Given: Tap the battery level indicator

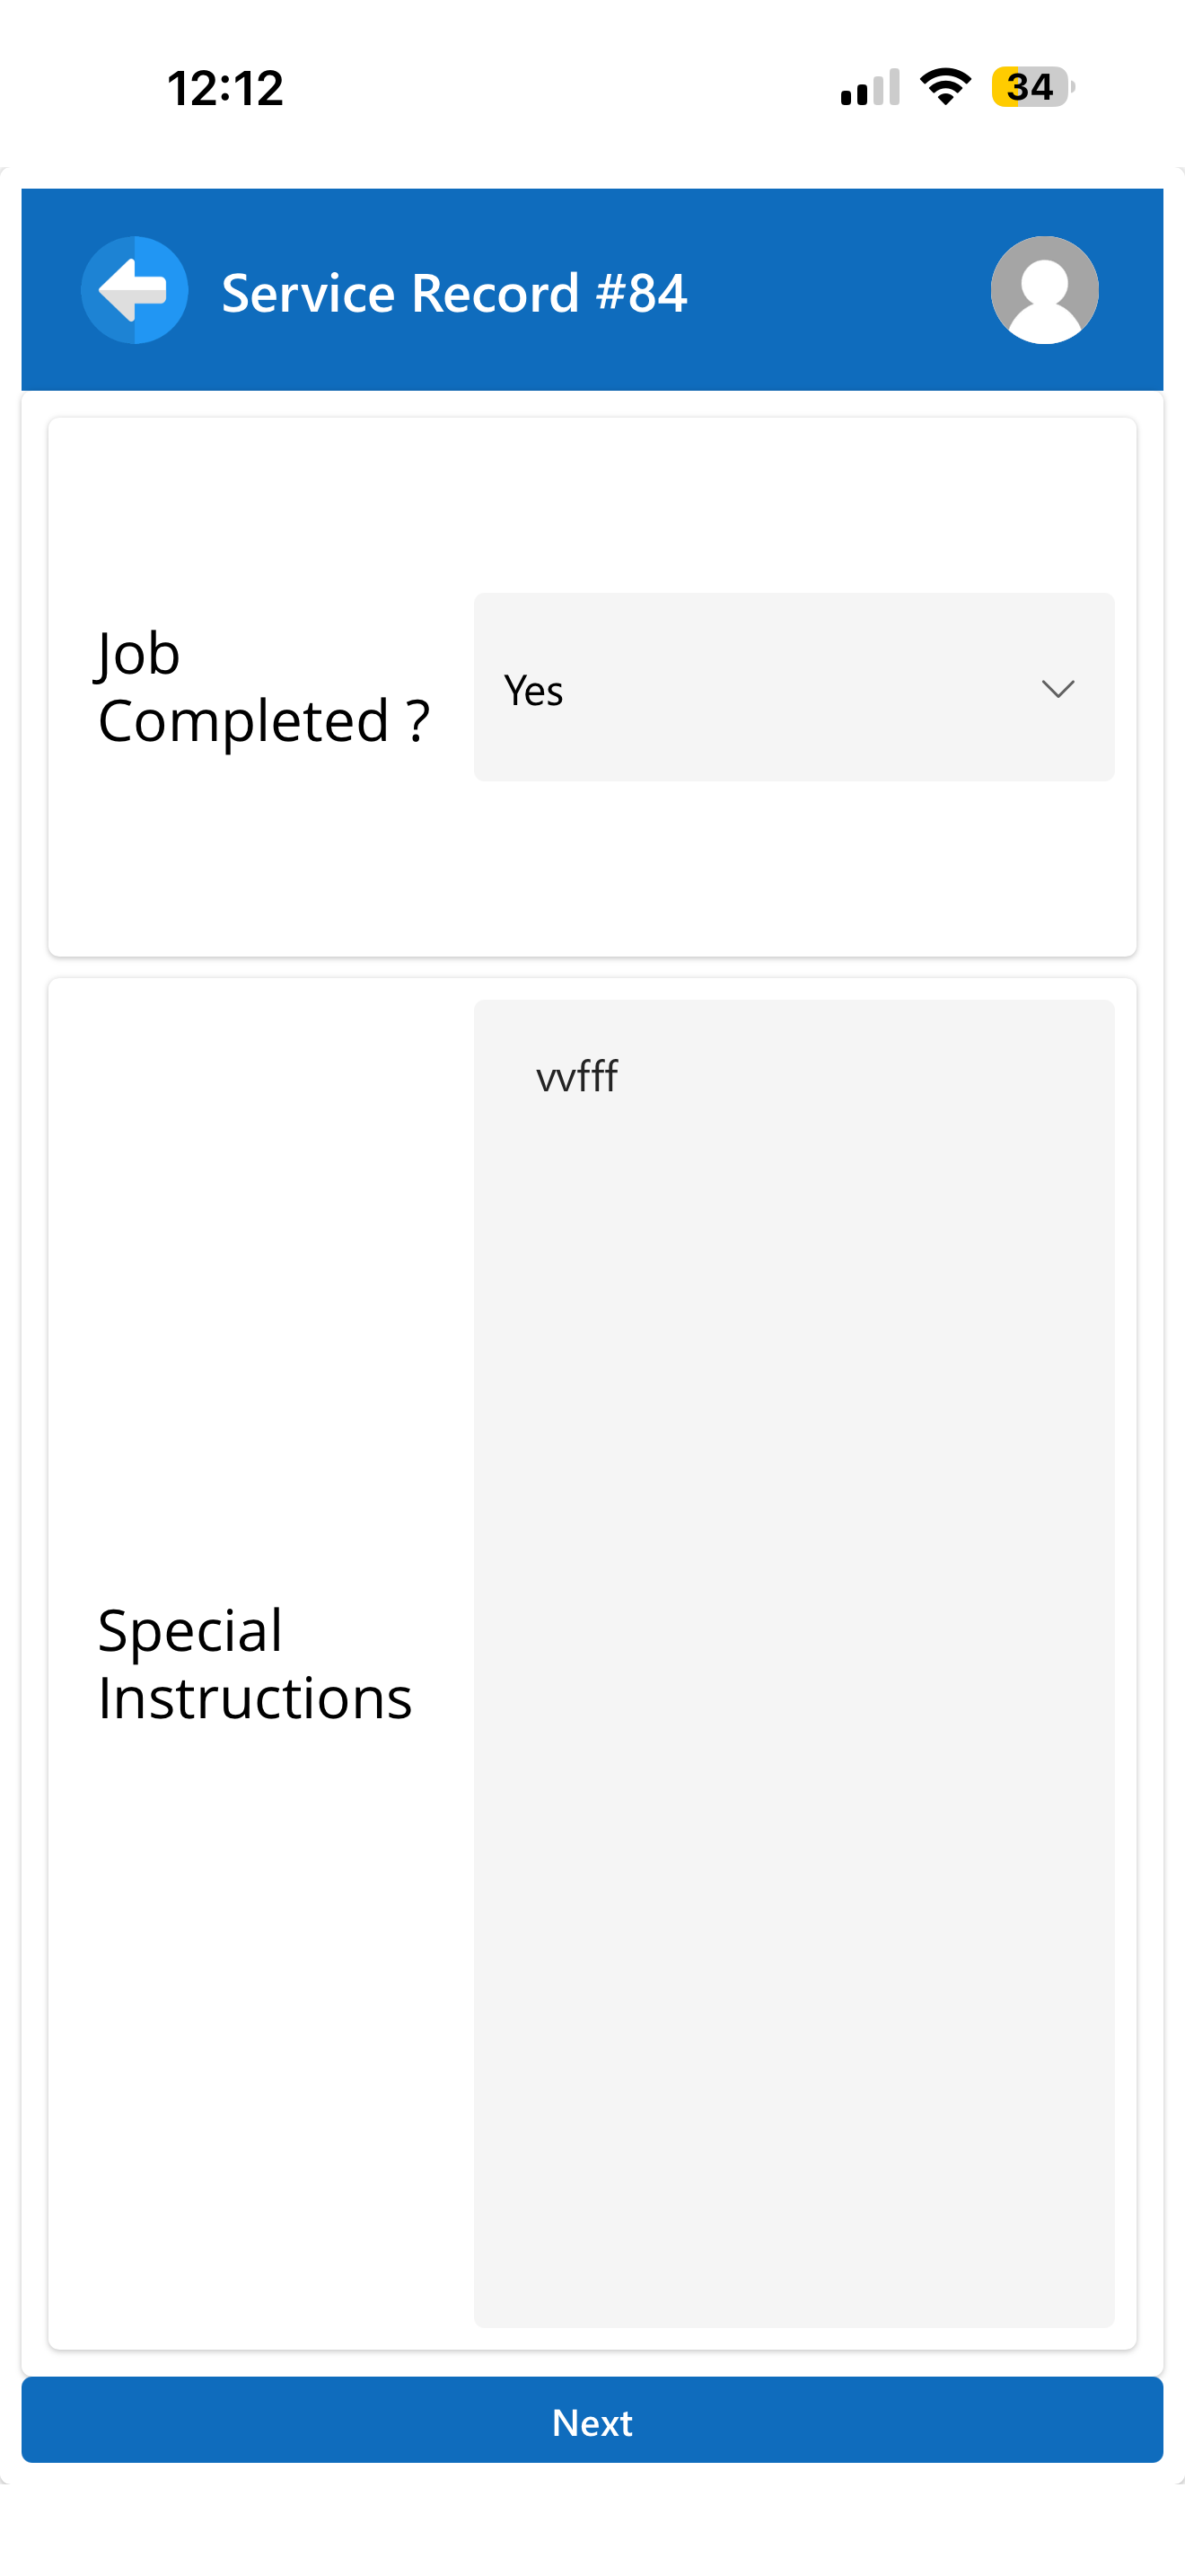Looking at the screenshot, I should click(x=1032, y=87).
